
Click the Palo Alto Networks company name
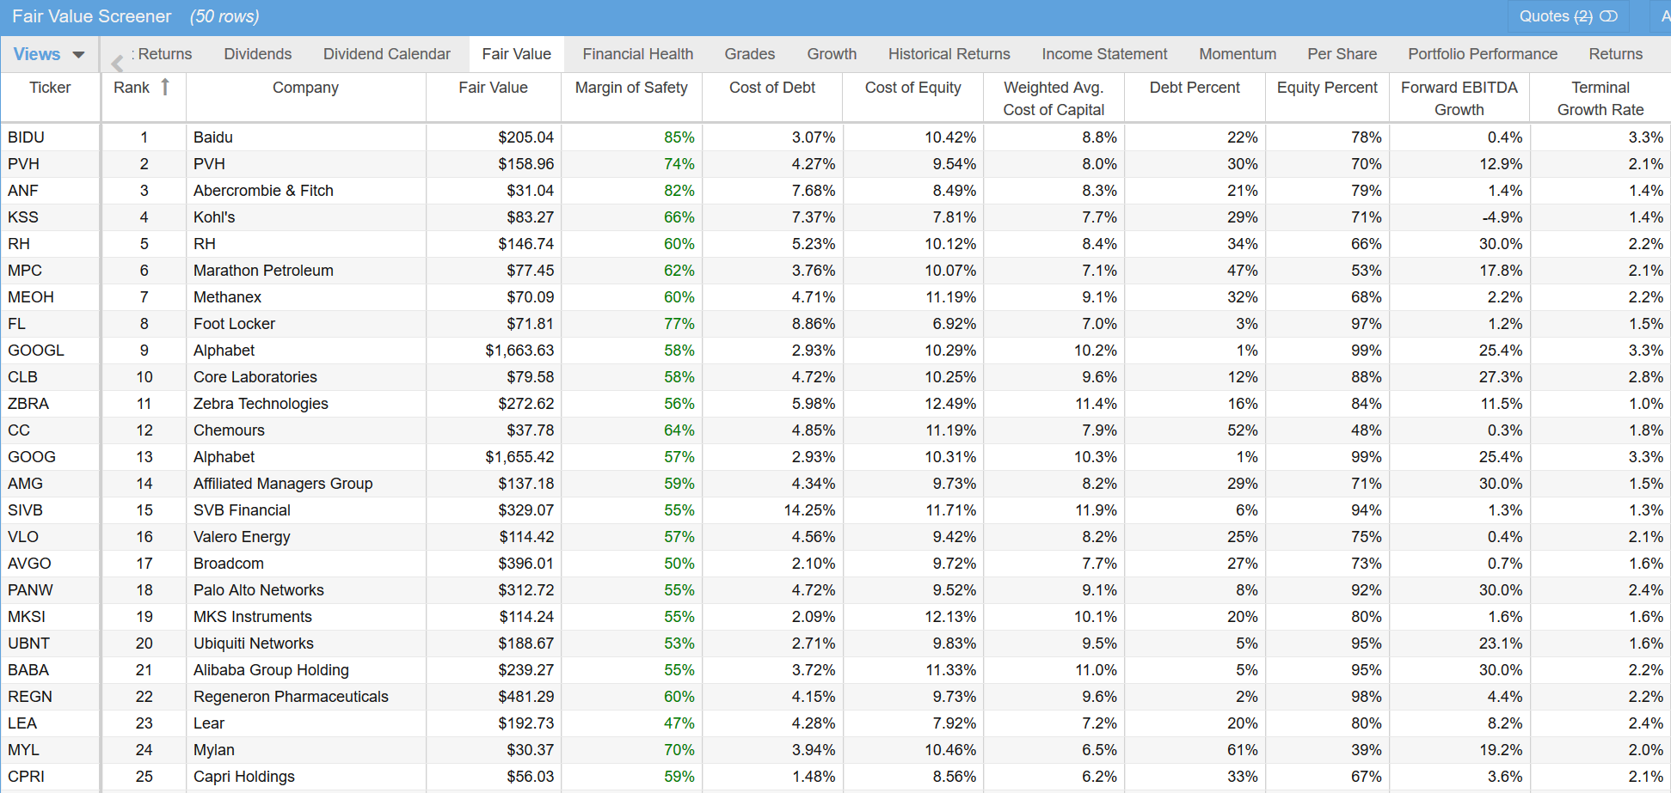[258, 590]
